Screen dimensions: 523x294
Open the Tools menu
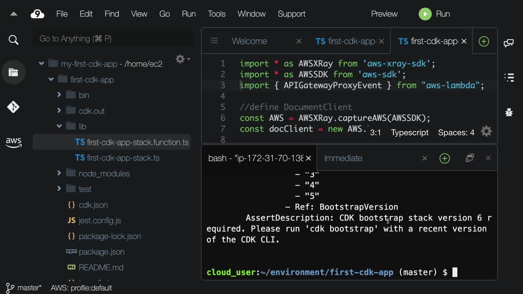pos(216,14)
